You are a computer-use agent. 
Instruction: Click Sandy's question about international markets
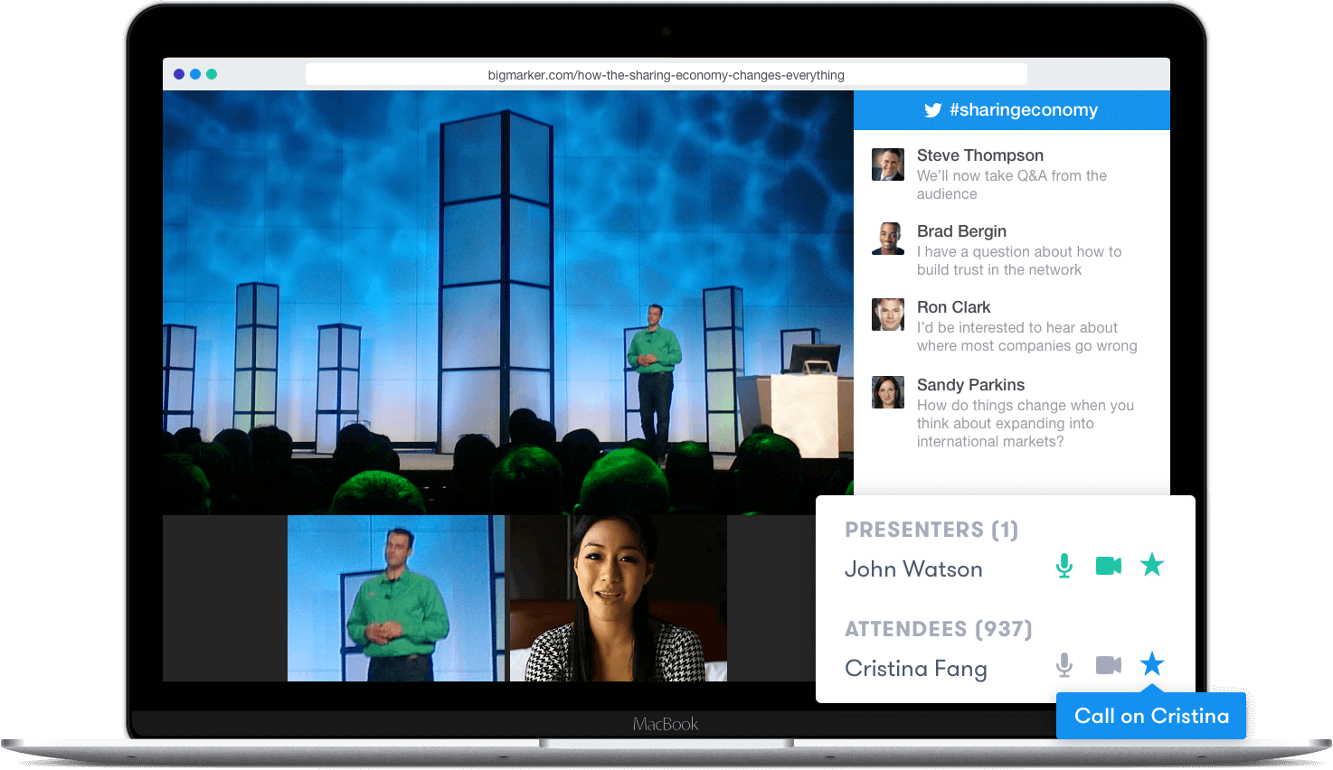1026,423
